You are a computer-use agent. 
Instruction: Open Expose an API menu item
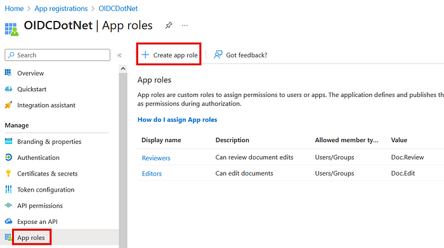[x=37, y=221]
